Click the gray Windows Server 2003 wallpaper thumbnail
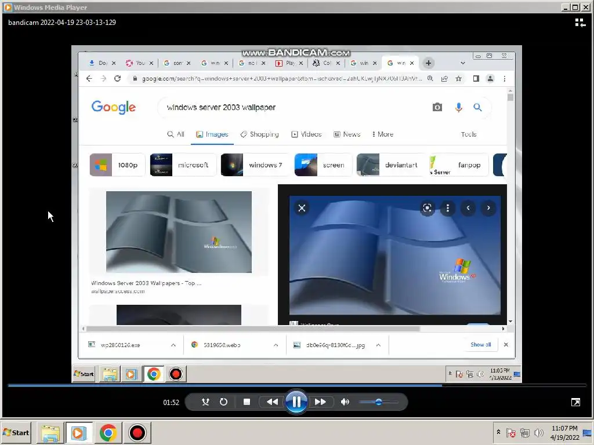 coord(179,232)
